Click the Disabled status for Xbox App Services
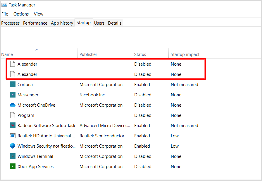 click(x=143, y=167)
